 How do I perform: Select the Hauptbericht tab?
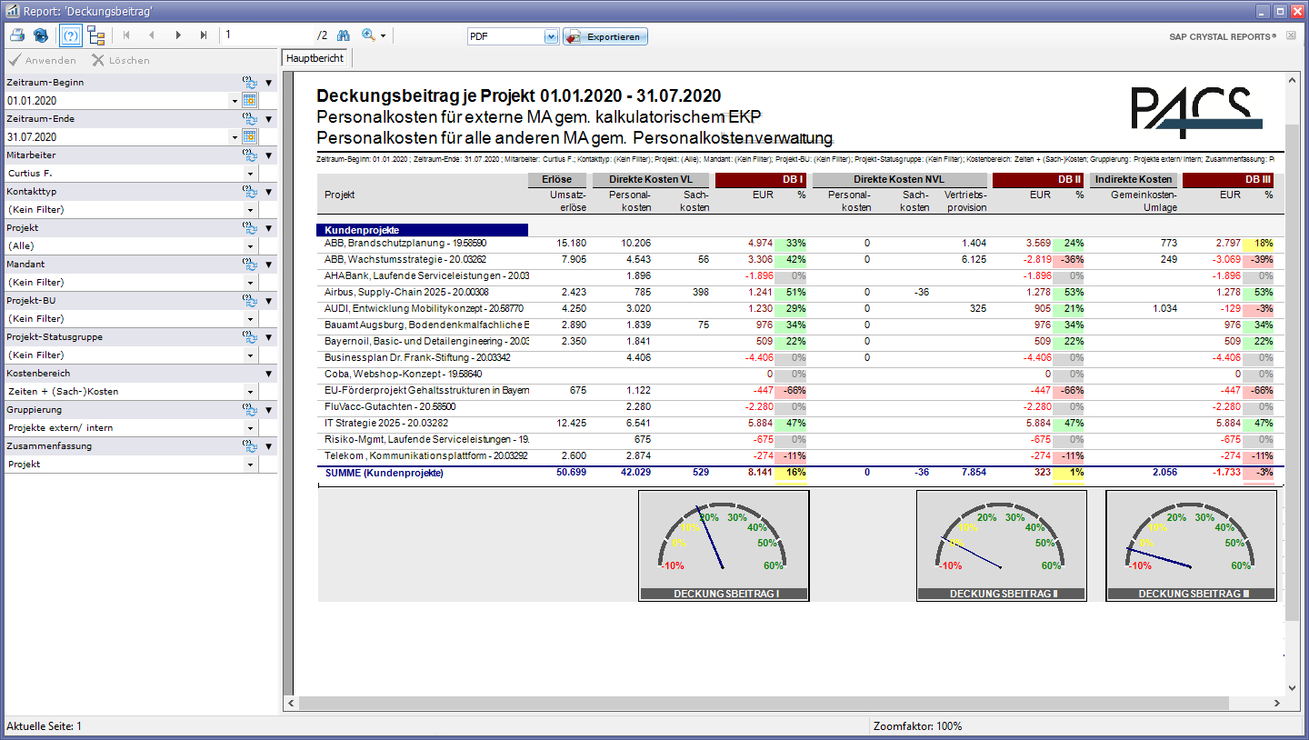pos(315,58)
